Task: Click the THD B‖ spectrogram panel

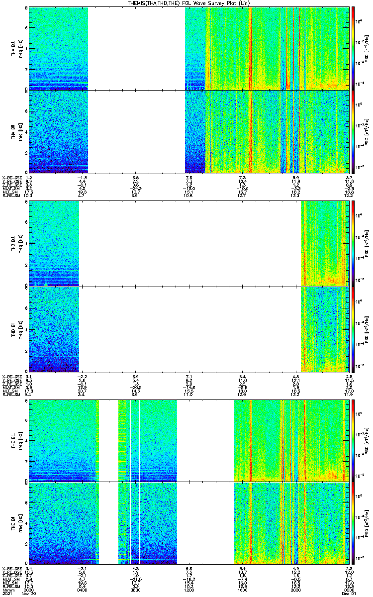Action: 188,329
